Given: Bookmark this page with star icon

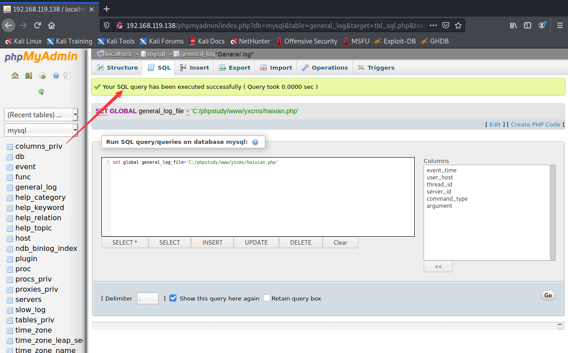Looking at the screenshot, I should pos(458,25).
